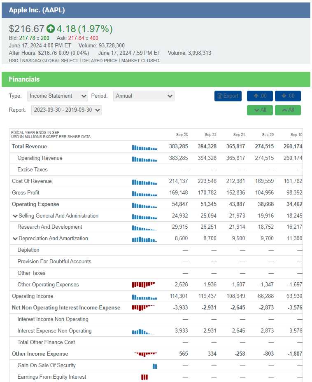
Task: Expand the Selling General And Administration row
Action: [15, 216]
